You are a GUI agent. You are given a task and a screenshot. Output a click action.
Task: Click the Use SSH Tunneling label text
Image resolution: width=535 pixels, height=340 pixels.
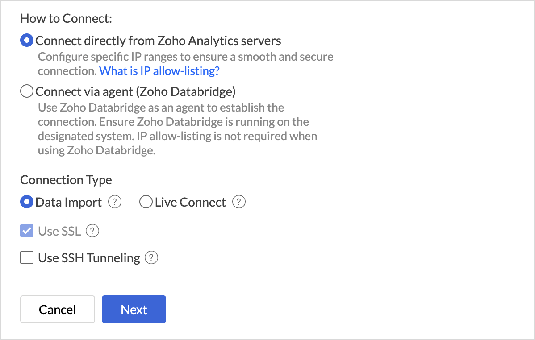[89, 258]
